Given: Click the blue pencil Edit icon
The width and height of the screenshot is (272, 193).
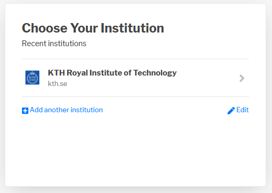Looking at the screenshot, I should 231,111.
